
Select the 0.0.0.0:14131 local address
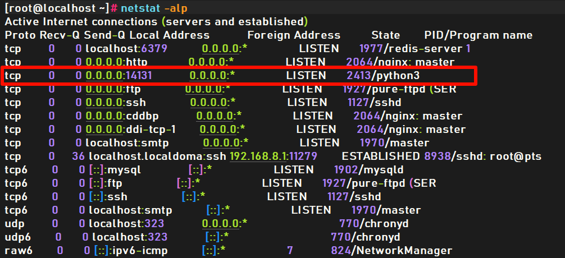(x=119, y=75)
